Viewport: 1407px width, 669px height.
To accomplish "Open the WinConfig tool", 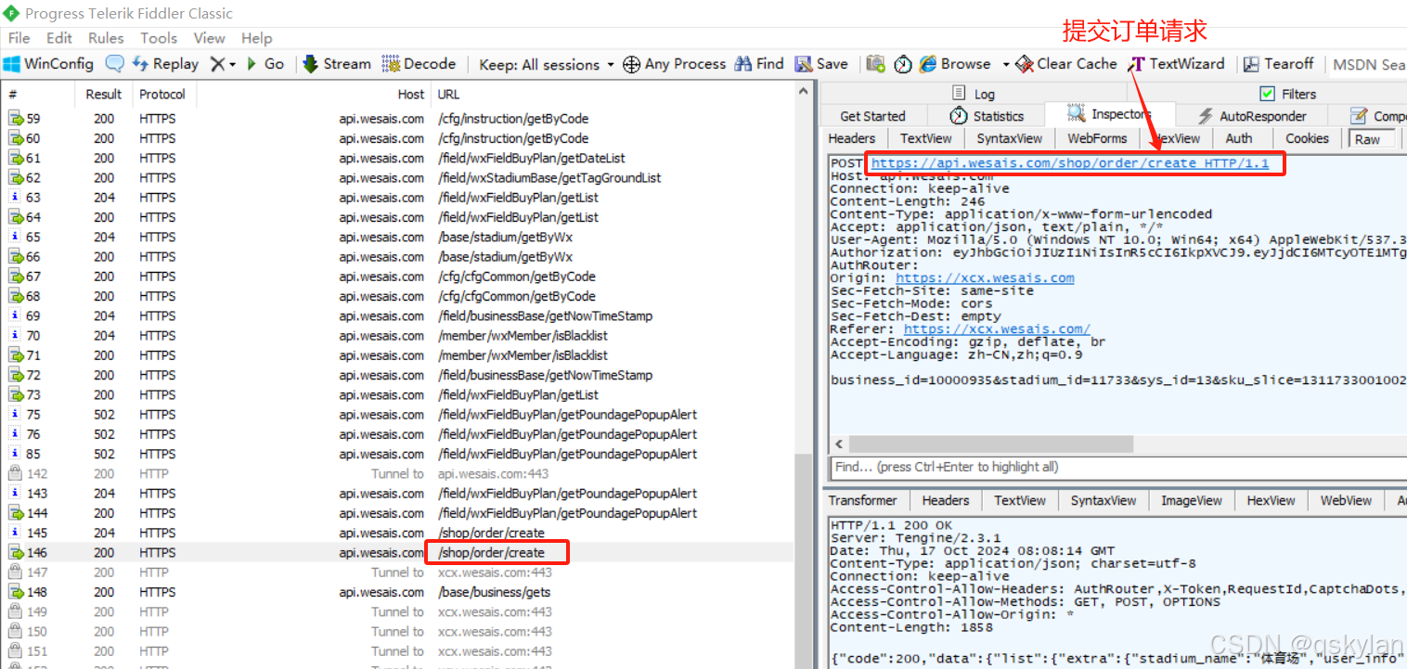I will (48, 64).
